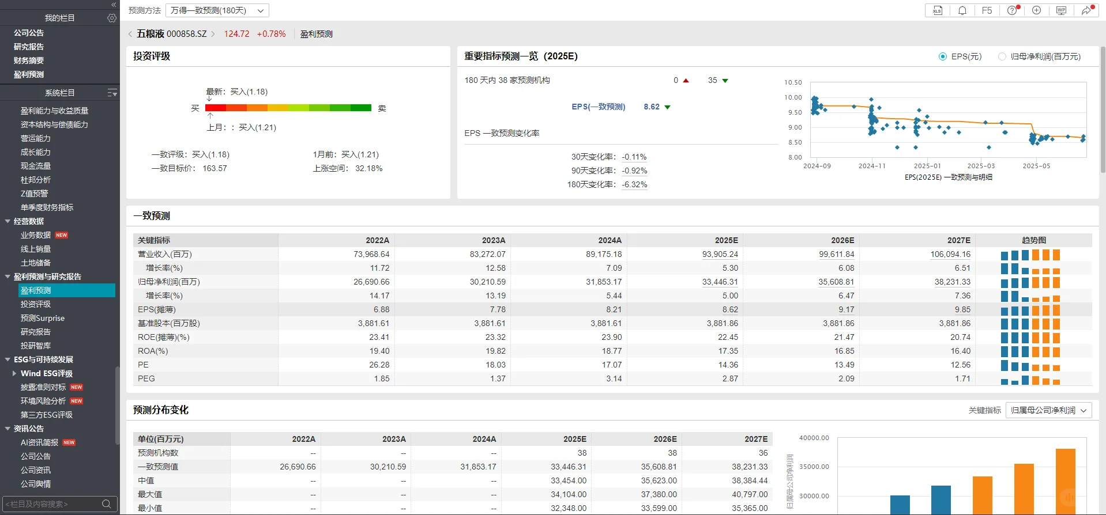Click 2026E revenue link 99,611.84
The width and height of the screenshot is (1106, 515).
coord(837,254)
